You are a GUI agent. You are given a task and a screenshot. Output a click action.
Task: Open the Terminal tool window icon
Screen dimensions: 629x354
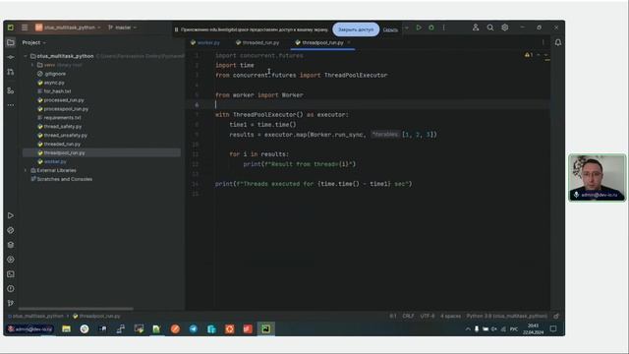coord(11,274)
